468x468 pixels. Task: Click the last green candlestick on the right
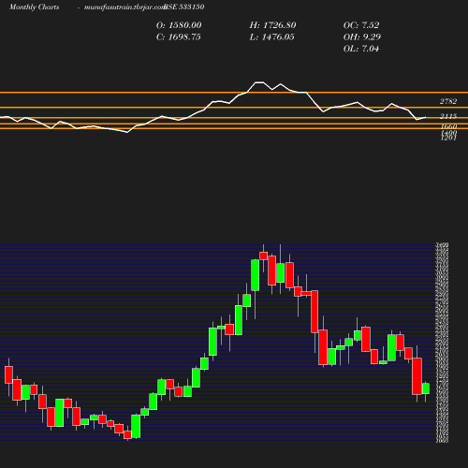click(x=426, y=388)
